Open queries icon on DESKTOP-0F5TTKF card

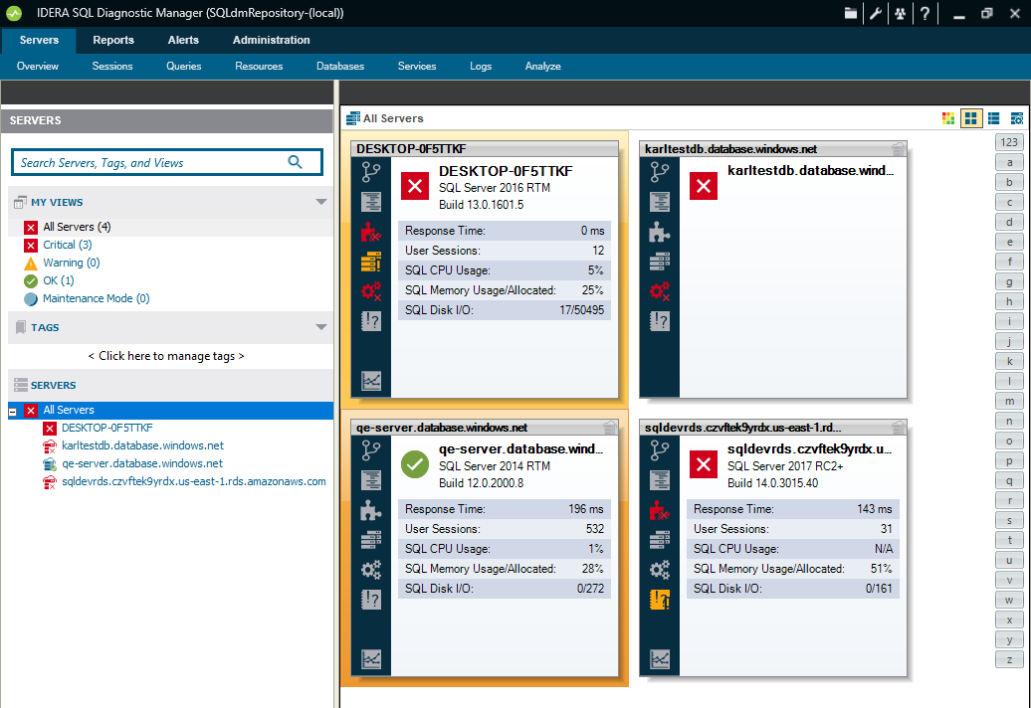tap(371, 202)
